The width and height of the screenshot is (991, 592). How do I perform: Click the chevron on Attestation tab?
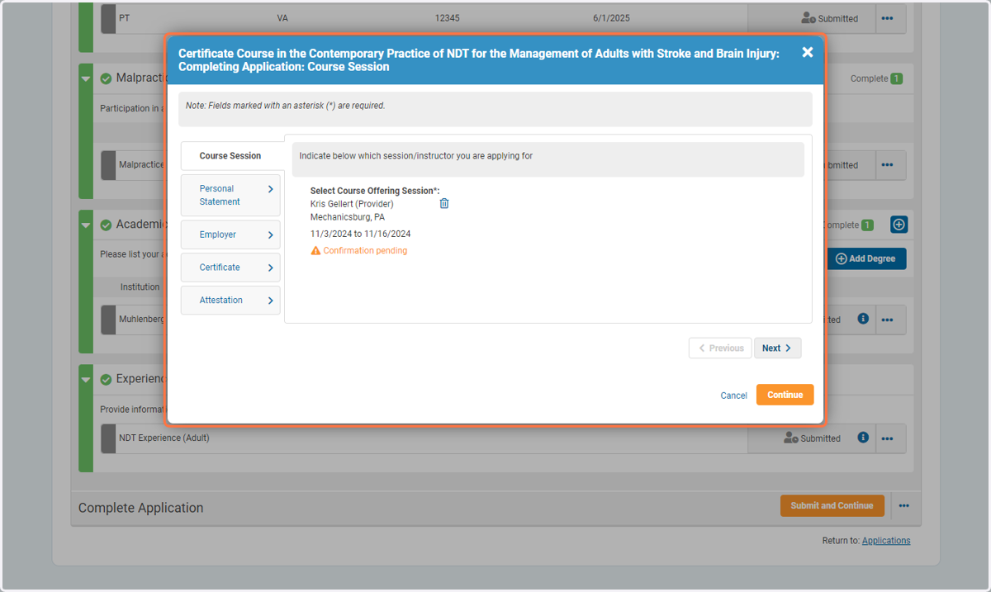click(270, 301)
